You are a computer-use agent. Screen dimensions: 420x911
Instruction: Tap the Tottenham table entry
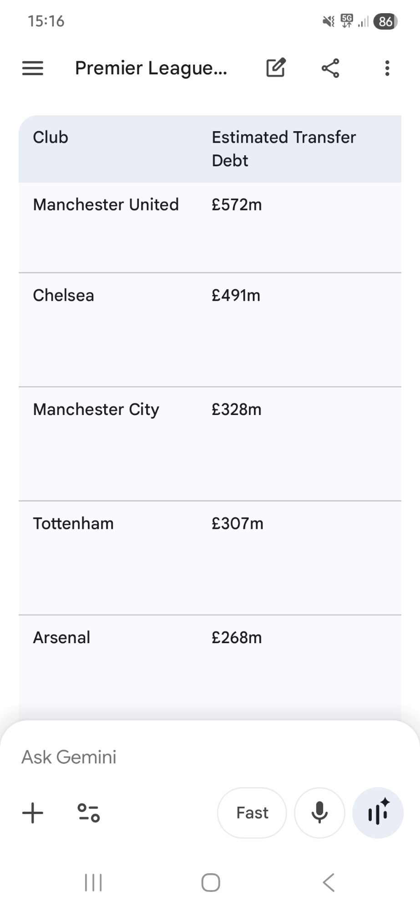pyautogui.click(x=73, y=524)
